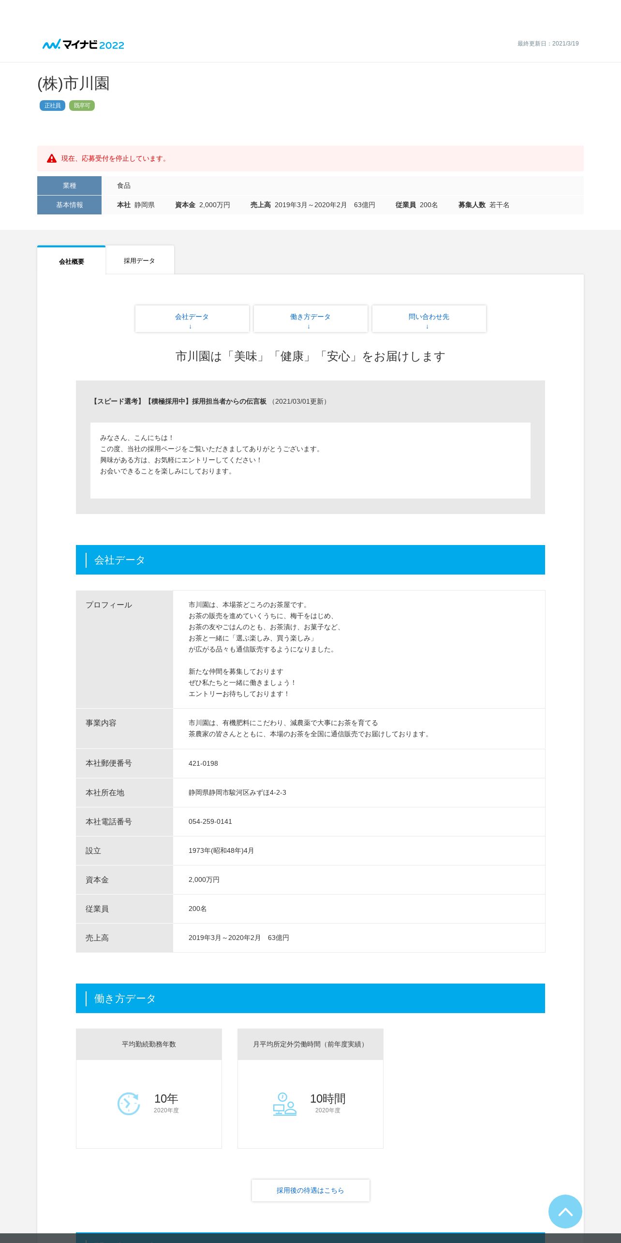Click the 正社員 badge

52,106
